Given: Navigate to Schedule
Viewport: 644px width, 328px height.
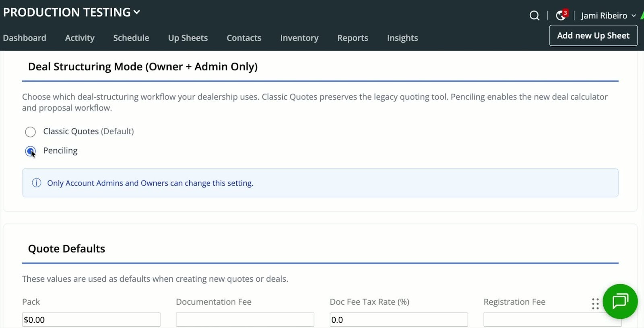Looking at the screenshot, I should 131,38.
